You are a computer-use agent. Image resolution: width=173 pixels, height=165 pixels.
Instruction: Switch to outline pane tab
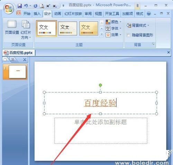tap(12, 60)
